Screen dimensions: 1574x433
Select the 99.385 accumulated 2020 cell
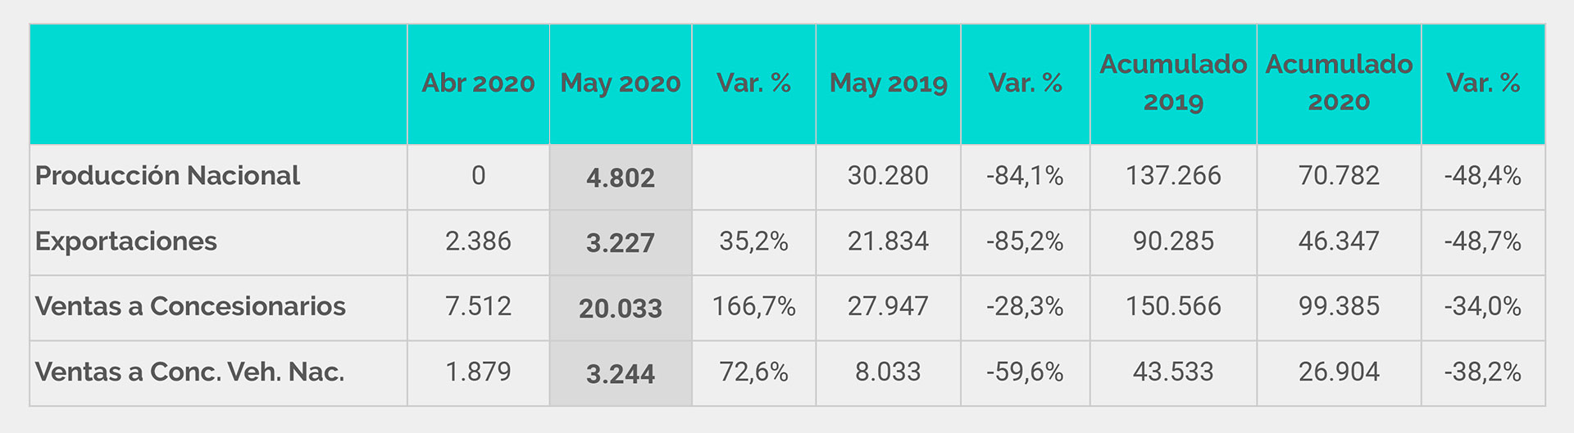tap(1339, 307)
